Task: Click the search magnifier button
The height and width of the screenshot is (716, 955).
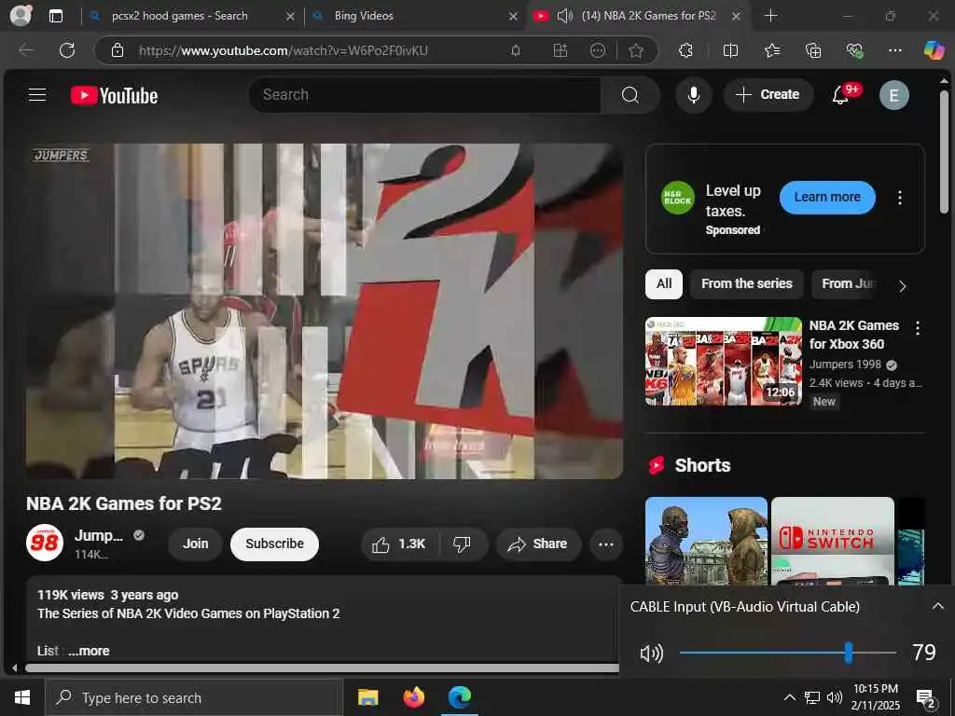Action: tap(630, 95)
